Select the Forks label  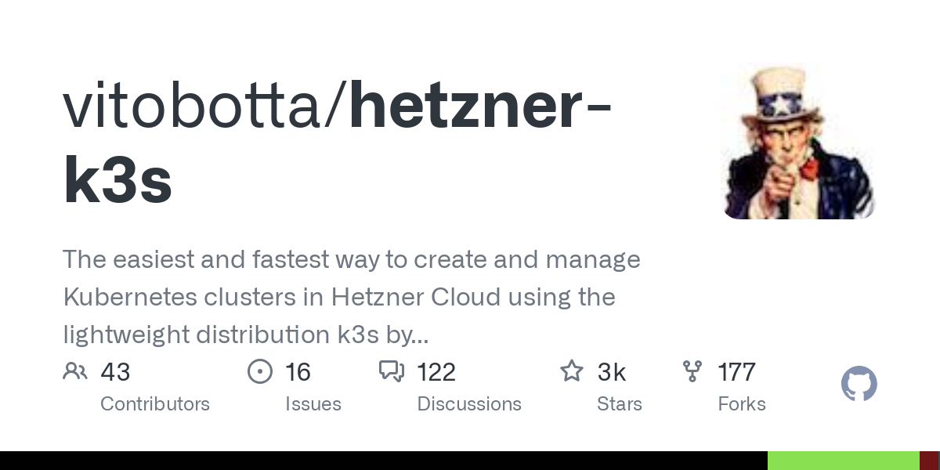point(742,404)
